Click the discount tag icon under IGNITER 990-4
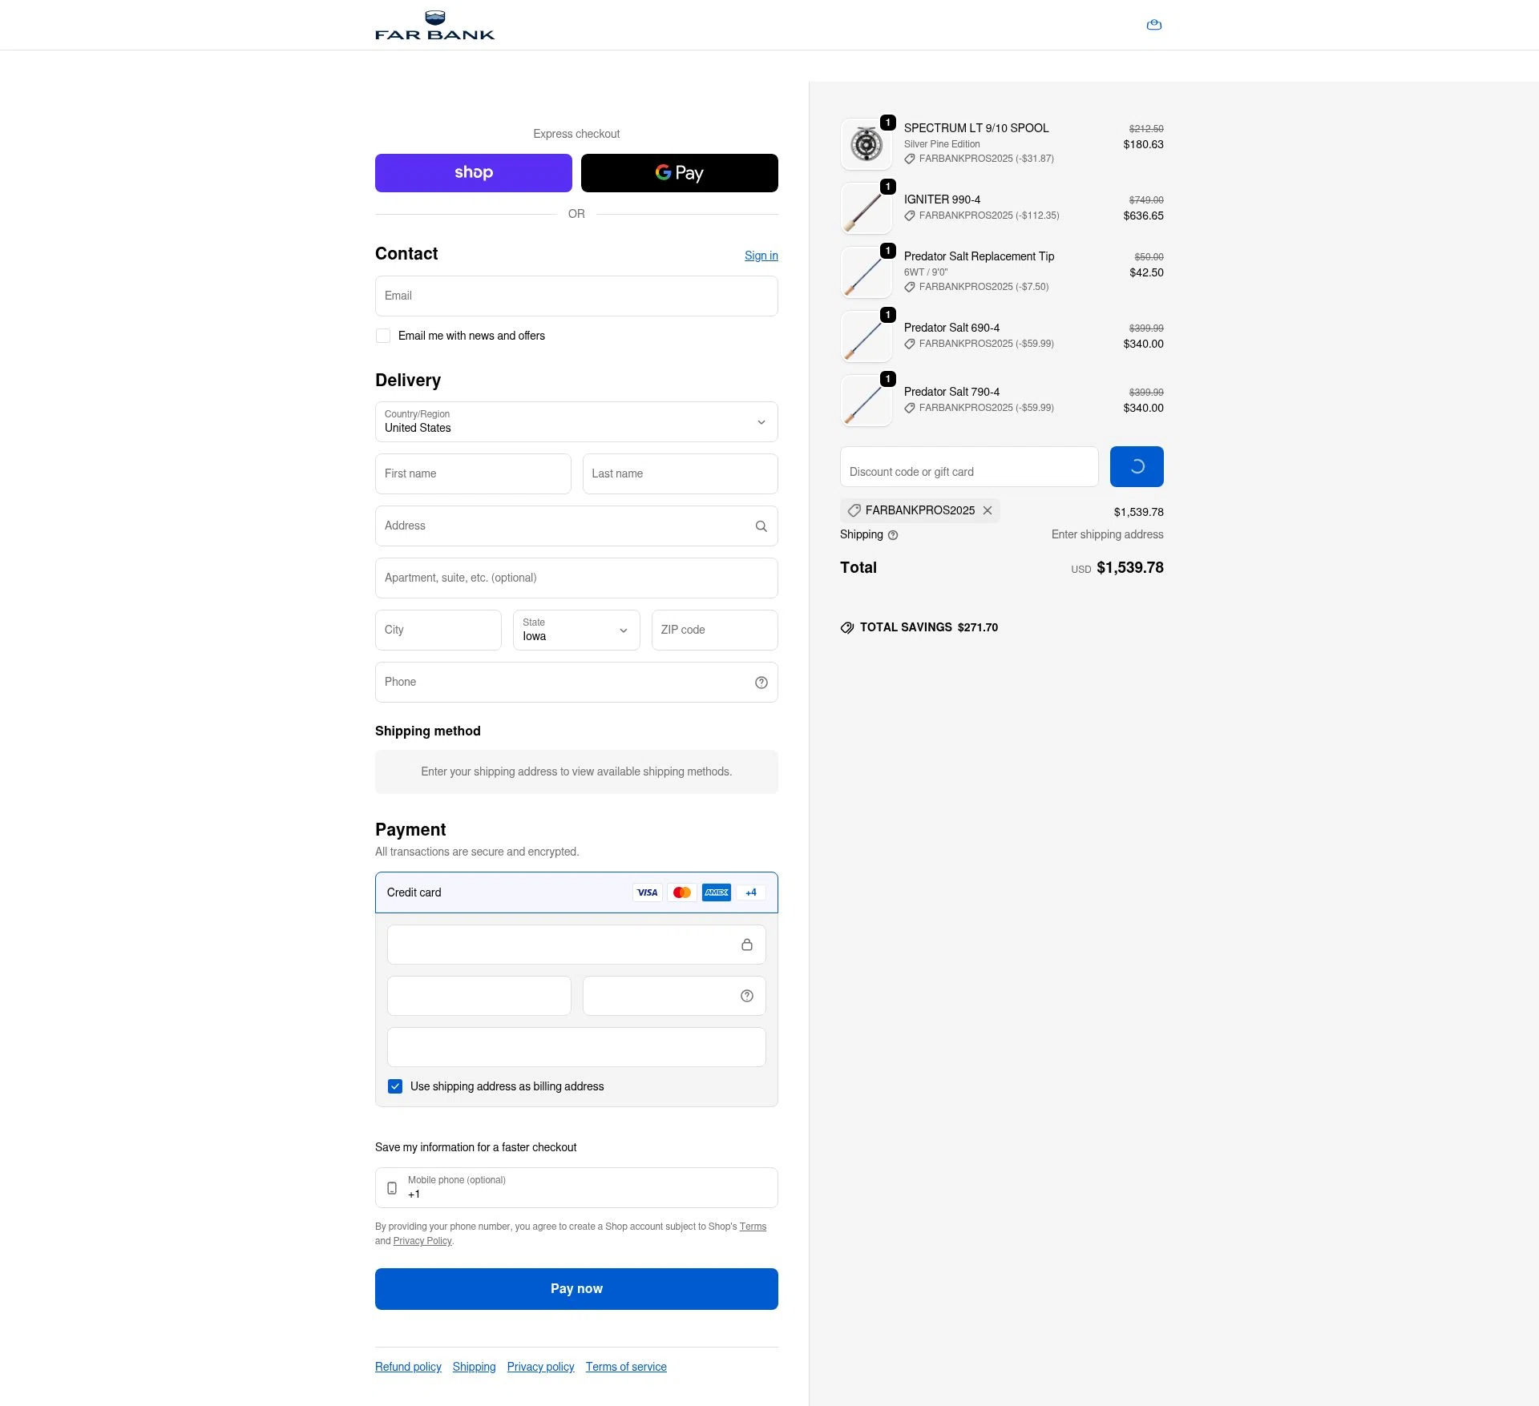 tap(910, 216)
